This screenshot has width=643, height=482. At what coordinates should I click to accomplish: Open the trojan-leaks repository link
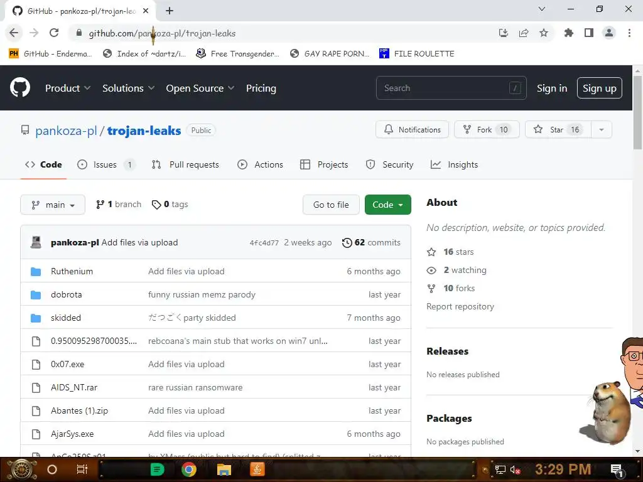[x=144, y=131]
